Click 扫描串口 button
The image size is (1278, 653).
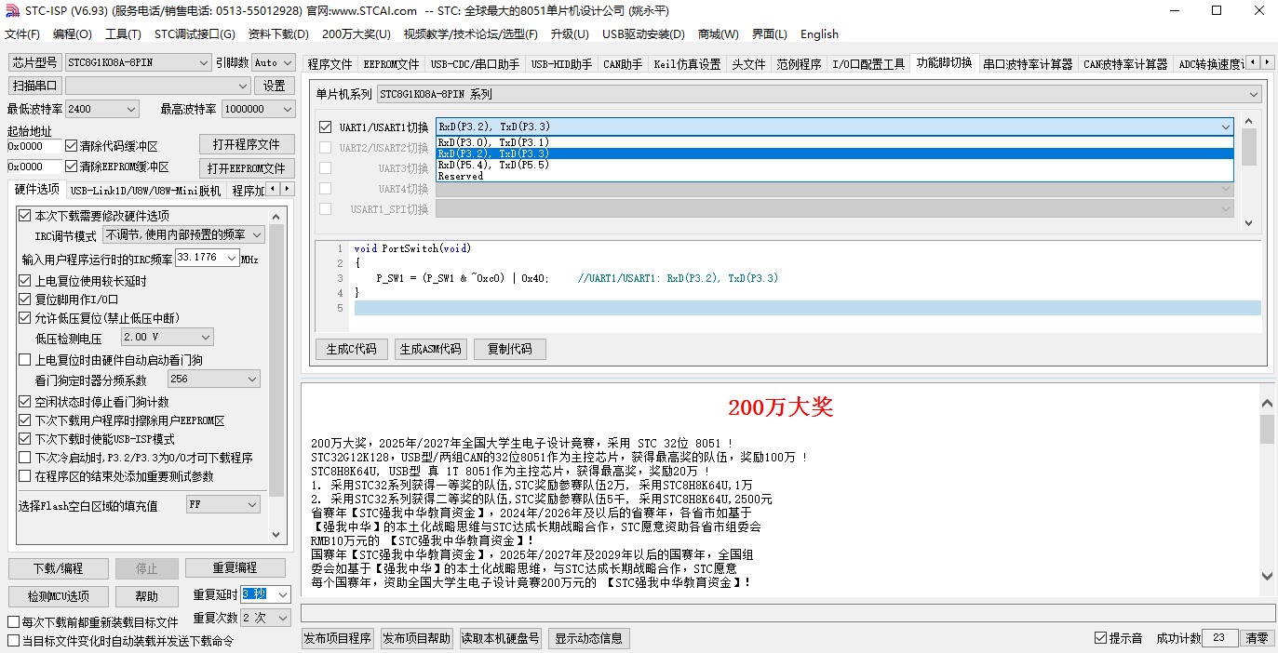coord(35,86)
